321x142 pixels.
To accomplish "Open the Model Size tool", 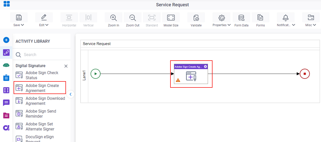I will (x=171, y=20).
